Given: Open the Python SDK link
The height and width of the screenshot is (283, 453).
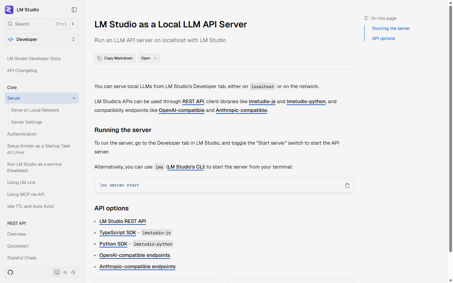Looking at the screenshot, I should 113,244.
